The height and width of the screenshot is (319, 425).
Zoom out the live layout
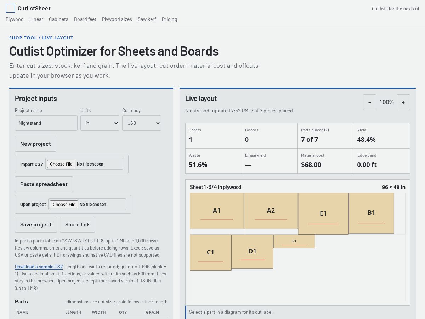(x=370, y=102)
